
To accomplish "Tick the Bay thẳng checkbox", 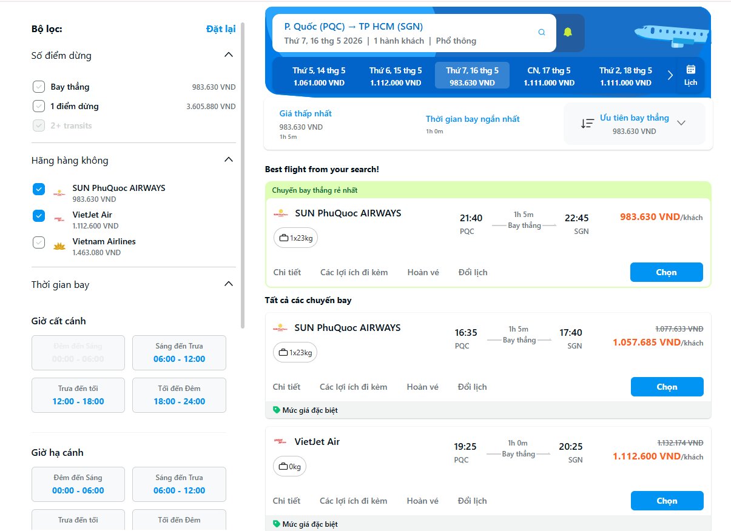I will (x=39, y=87).
